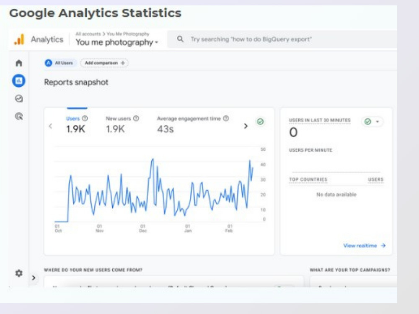Open the Explore icon in sidebar
This screenshot has height=314, width=419.
click(19, 98)
